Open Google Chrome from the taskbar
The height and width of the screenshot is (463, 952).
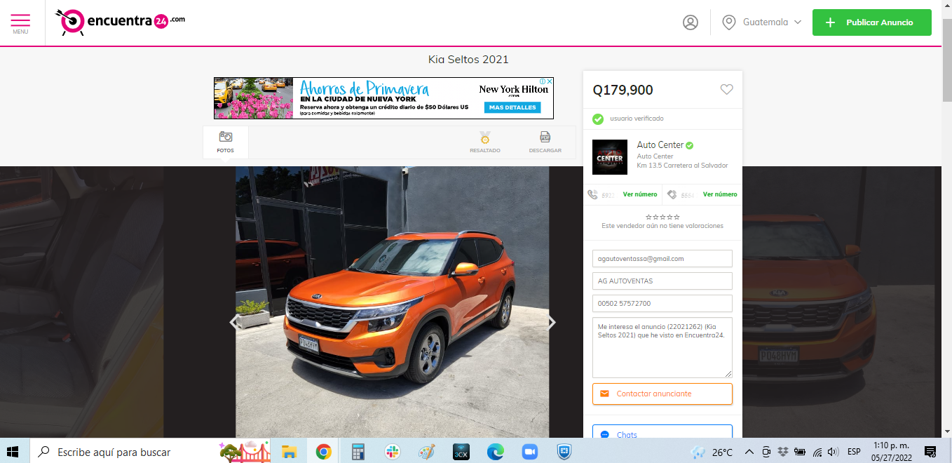click(323, 452)
